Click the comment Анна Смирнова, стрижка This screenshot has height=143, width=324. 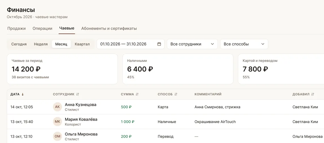(218, 107)
